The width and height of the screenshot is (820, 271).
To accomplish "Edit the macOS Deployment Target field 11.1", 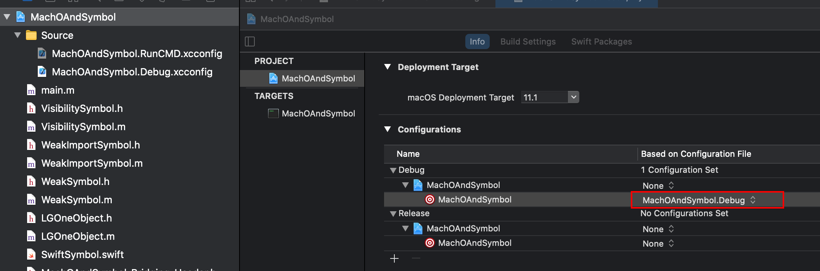I will (x=545, y=97).
